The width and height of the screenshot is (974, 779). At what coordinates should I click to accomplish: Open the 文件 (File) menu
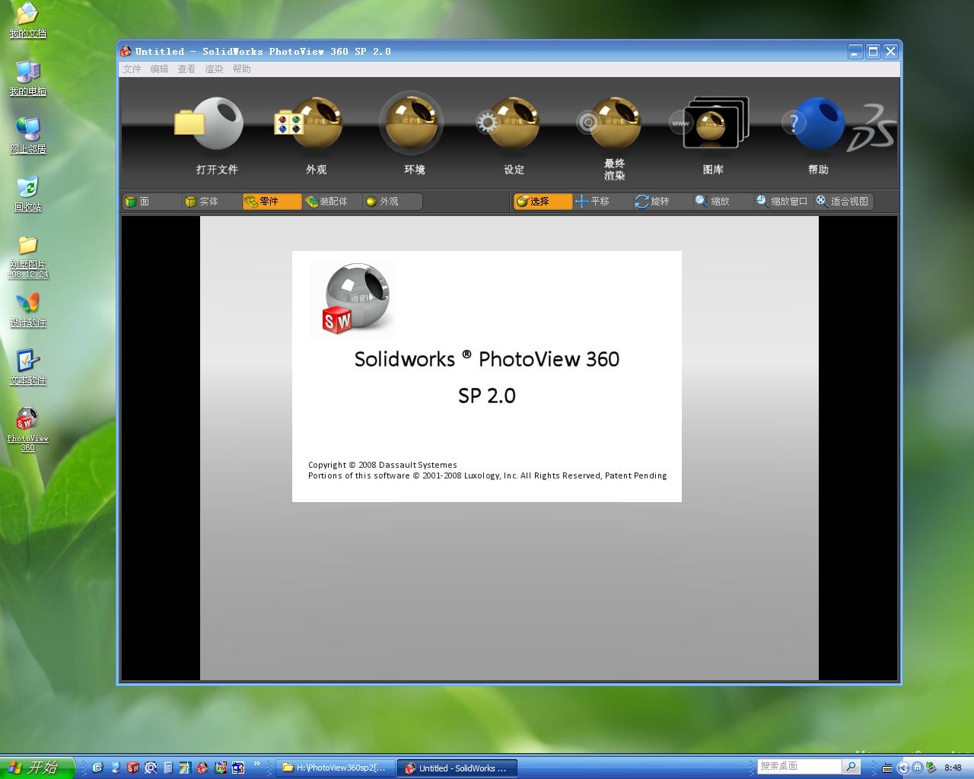tap(132, 69)
